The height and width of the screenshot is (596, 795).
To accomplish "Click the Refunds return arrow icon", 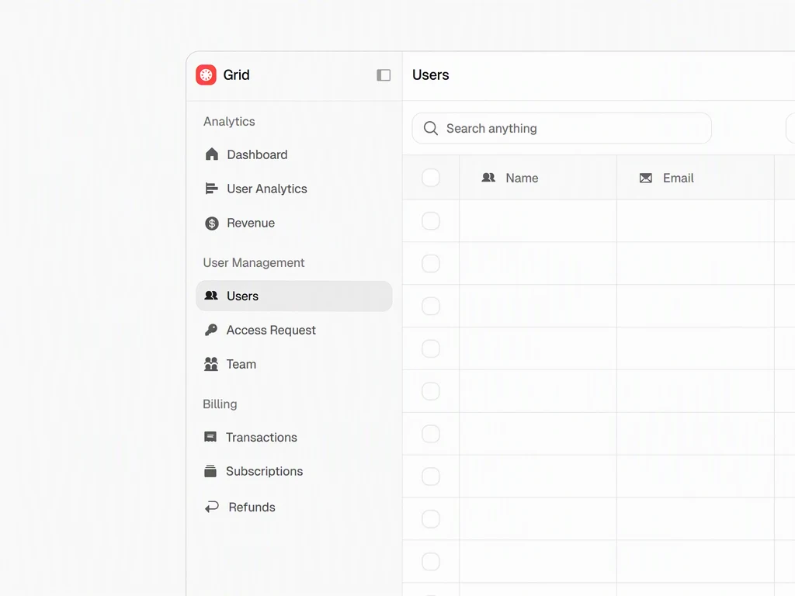I will click(x=212, y=507).
